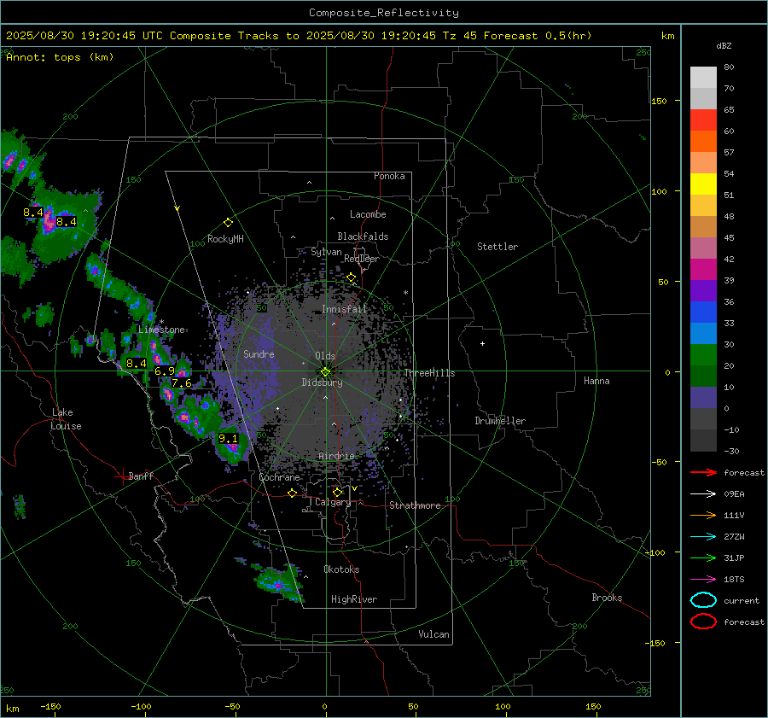Click the yellow diamond marker below Cochrane
Image resolution: width=768 pixels, height=718 pixels.
pyautogui.click(x=293, y=493)
